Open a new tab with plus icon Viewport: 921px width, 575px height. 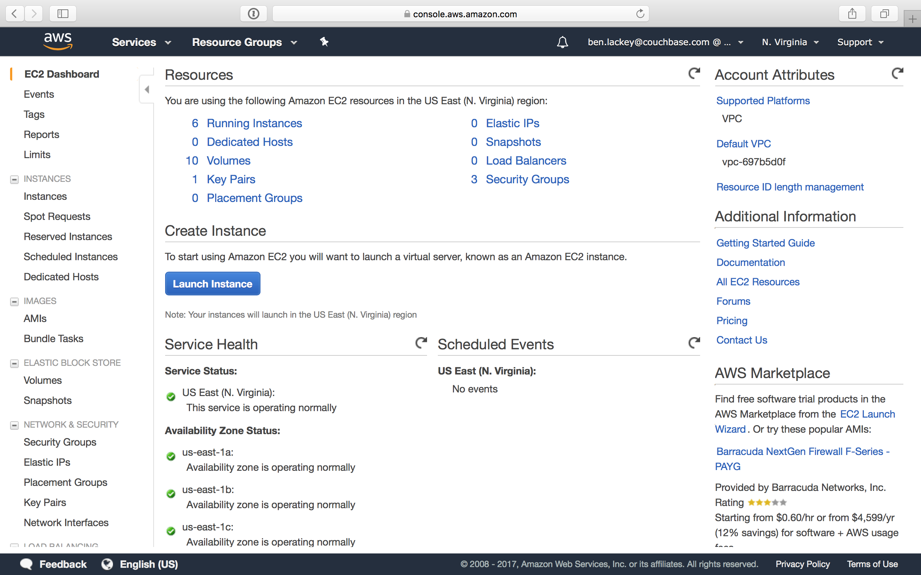[913, 19]
